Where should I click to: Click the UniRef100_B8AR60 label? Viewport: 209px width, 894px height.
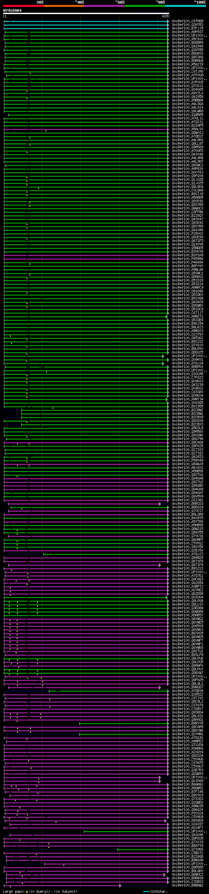(x=187, y=784)
